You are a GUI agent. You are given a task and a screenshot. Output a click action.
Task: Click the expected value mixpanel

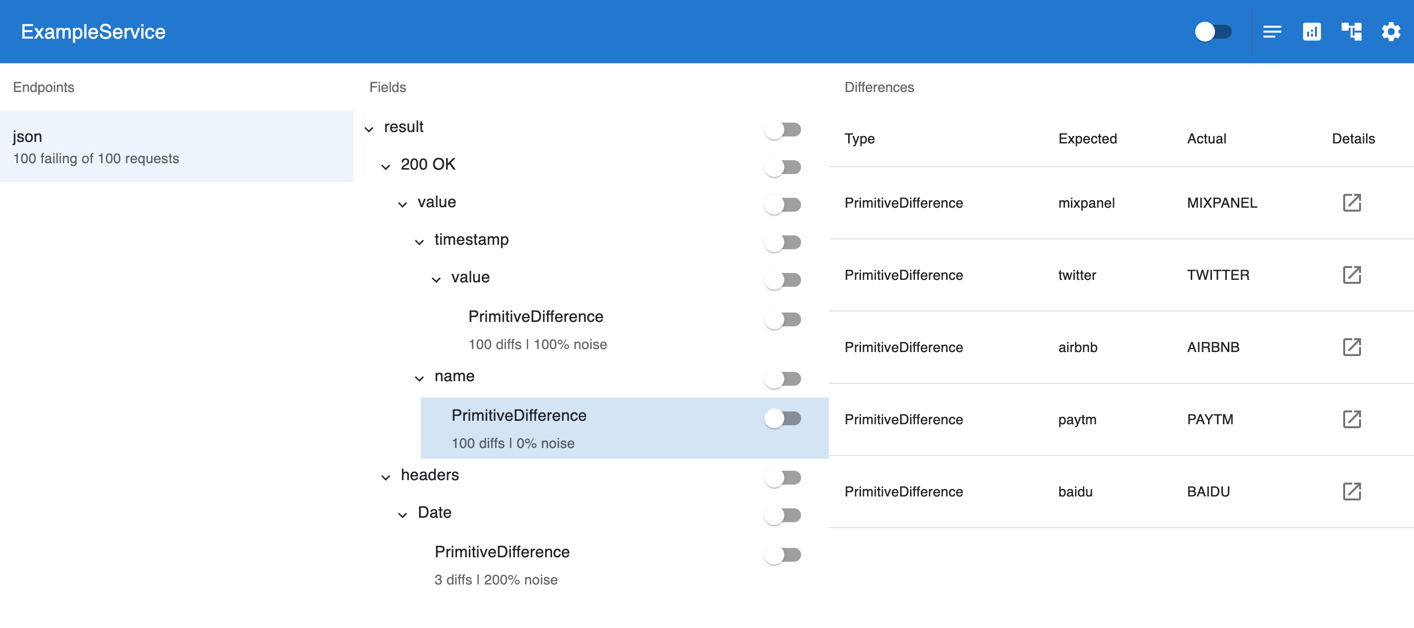1086,203
